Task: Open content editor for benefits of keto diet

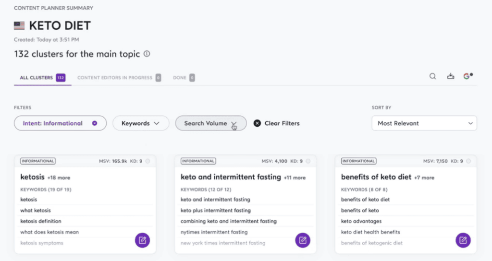Action: (463, 240)
